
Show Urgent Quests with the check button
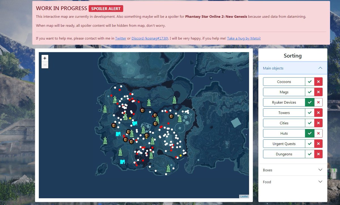pos(310,144)
